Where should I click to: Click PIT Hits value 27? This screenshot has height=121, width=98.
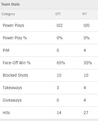pos(86,113)
